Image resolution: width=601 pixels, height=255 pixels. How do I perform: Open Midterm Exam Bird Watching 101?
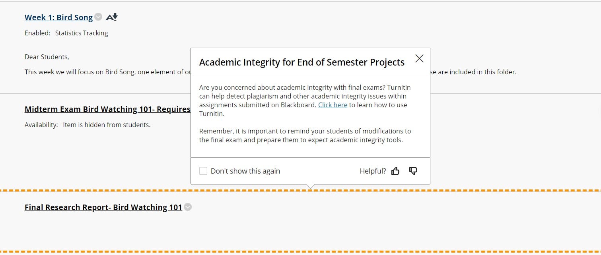click(99, 109)
